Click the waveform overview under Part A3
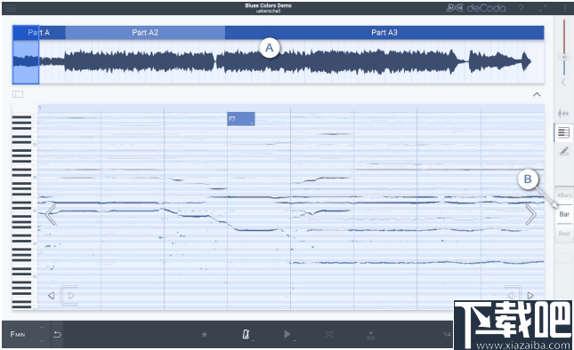 point(384,62)
